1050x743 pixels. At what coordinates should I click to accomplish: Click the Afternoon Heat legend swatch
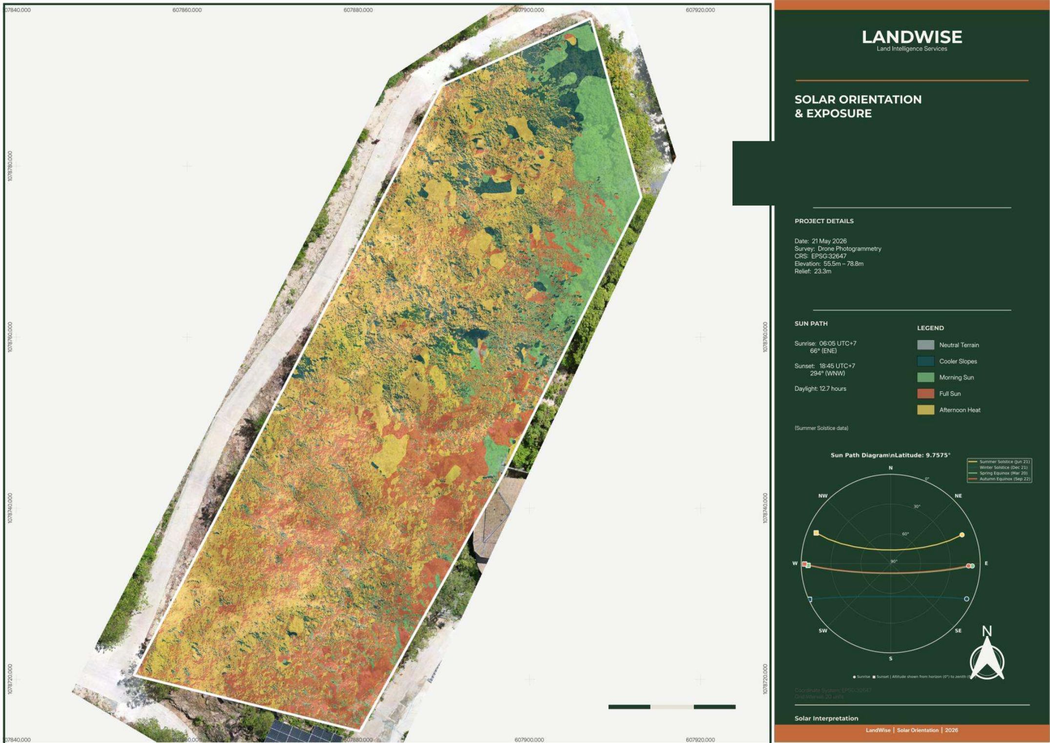[925, 410]
